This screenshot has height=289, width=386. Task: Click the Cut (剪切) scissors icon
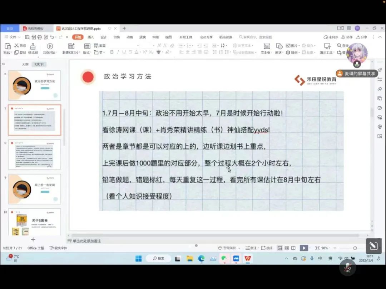point(16,46)
